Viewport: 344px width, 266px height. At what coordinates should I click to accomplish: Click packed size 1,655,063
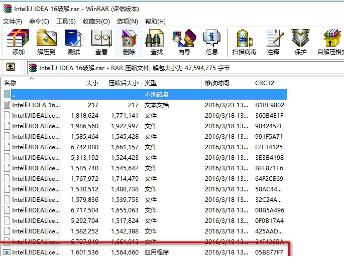click(125, 210)
